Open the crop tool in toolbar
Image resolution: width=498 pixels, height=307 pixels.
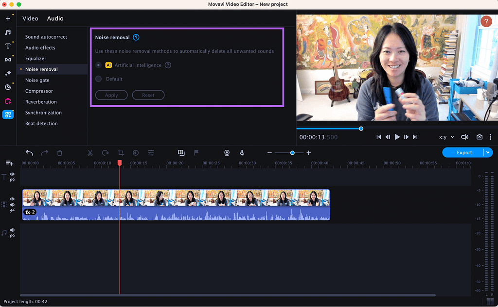point(121,153)
